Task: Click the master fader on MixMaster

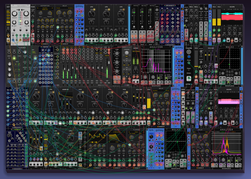Action: pyautogui.click(x=109, y=62)
